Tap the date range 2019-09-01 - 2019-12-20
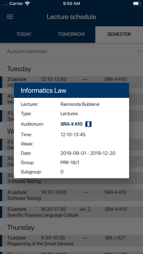The width and height of the screenshot is (143, 254). [88, 153]
